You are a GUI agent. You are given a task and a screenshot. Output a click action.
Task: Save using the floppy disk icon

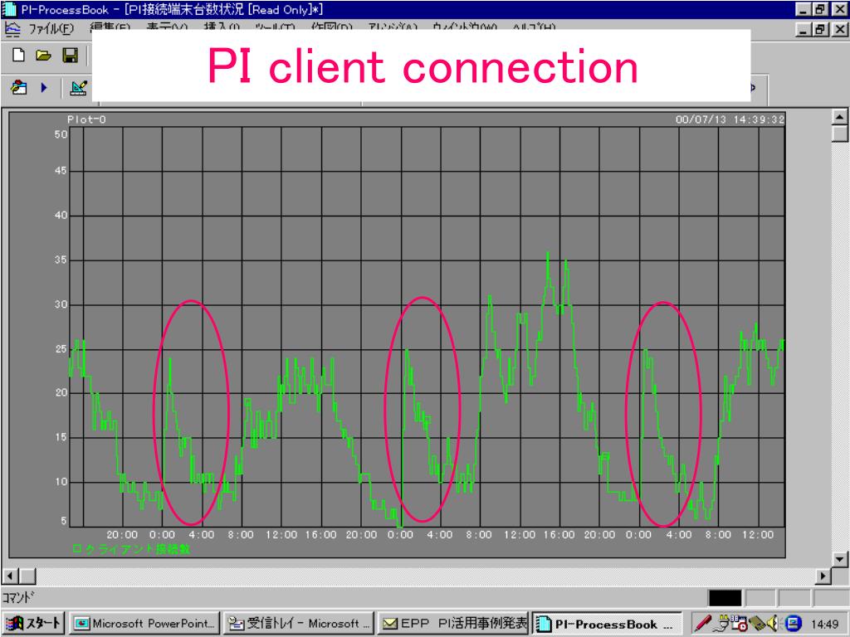click(70, 56)
